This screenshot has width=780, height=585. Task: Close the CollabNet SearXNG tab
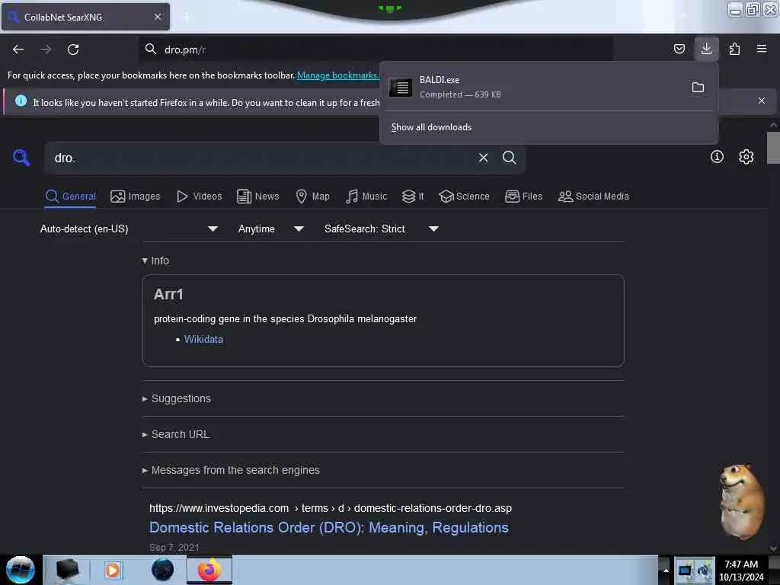(x=158, y=17)
